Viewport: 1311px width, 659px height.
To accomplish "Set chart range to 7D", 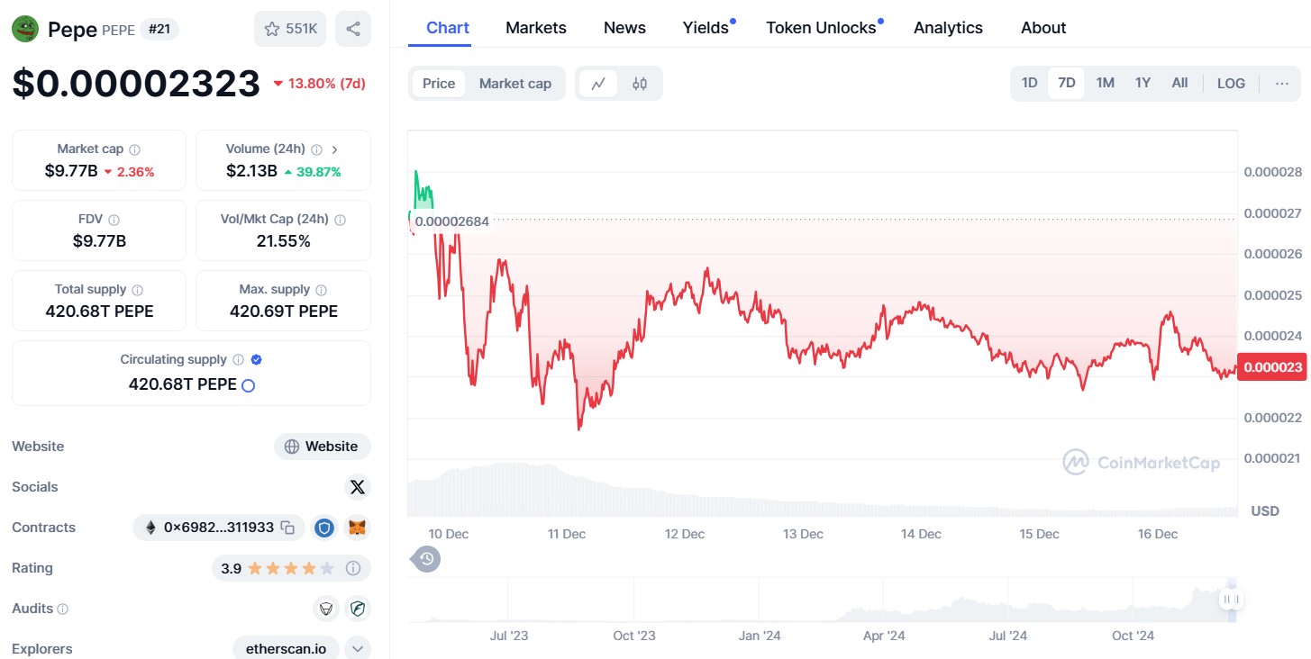I will (1067, 83).
